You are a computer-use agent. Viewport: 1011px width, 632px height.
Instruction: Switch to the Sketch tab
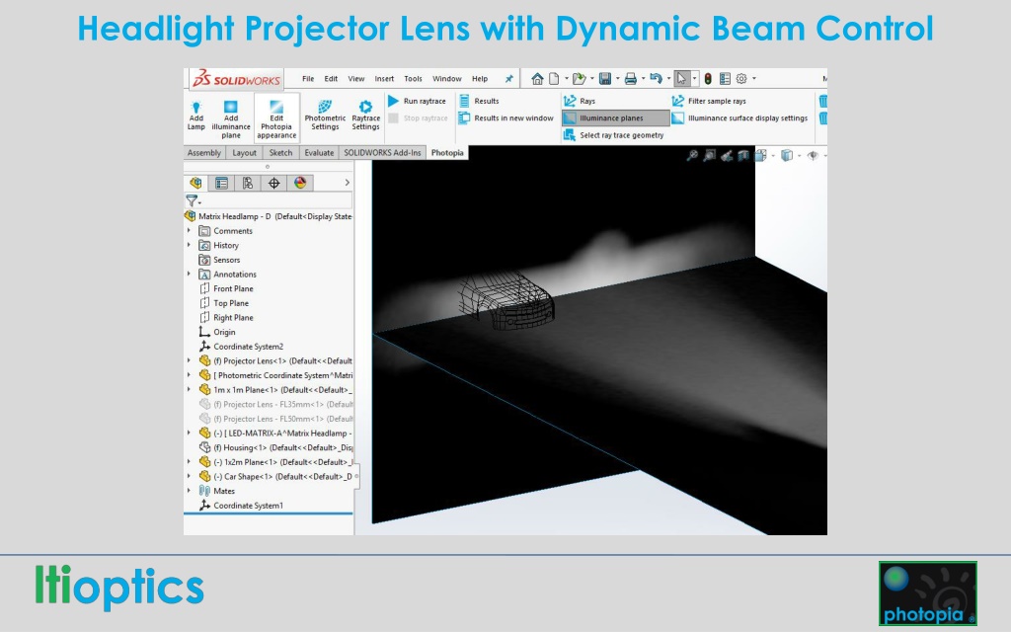280,153
